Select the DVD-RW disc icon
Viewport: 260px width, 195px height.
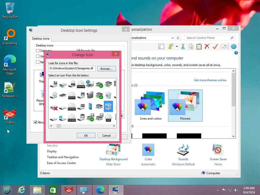coord(81,84)
